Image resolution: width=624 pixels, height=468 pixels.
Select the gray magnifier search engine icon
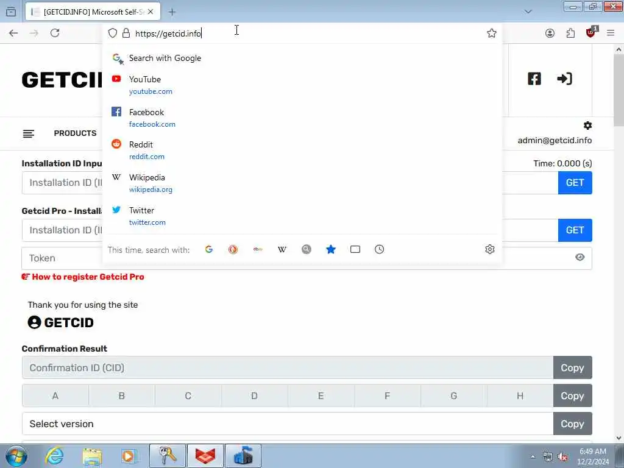tap(307, 249)
